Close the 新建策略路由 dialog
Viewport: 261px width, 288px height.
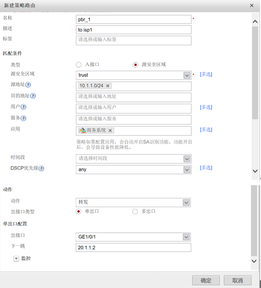pos(252,6)
